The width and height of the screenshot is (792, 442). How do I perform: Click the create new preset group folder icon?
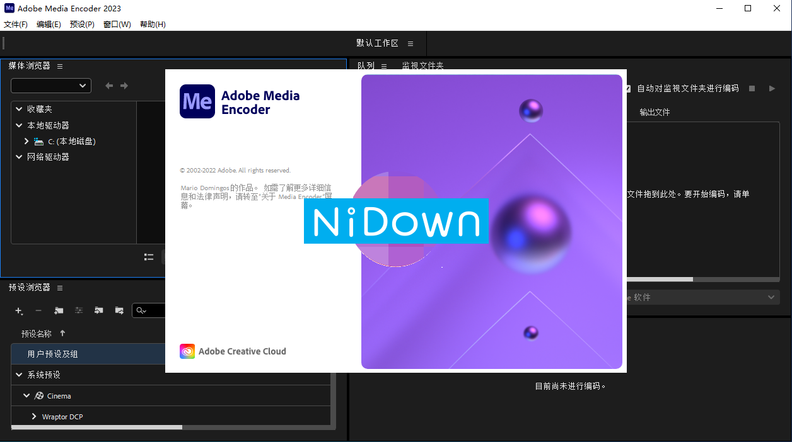(59, 310)
